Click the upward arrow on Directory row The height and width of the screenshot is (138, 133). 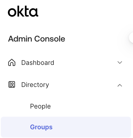[x=119, y=85]
